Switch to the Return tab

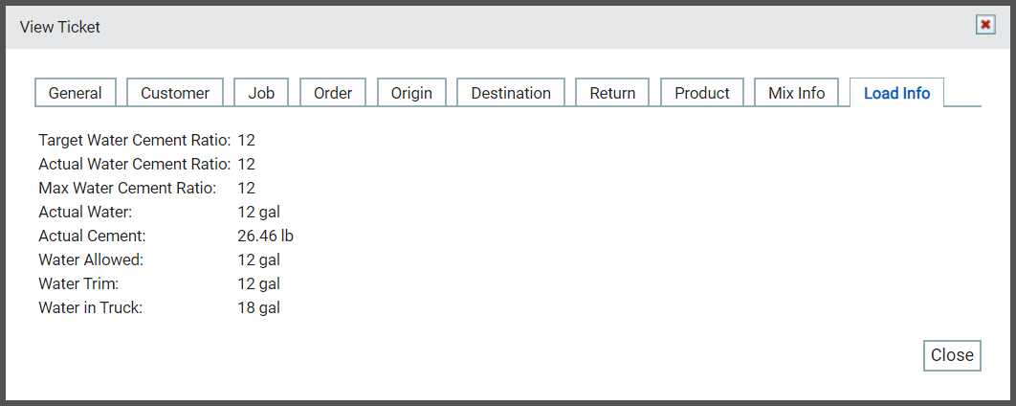pos(612,93)
